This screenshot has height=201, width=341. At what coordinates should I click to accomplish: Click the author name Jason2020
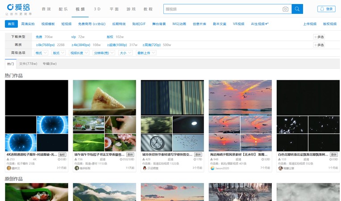point(222,168)
